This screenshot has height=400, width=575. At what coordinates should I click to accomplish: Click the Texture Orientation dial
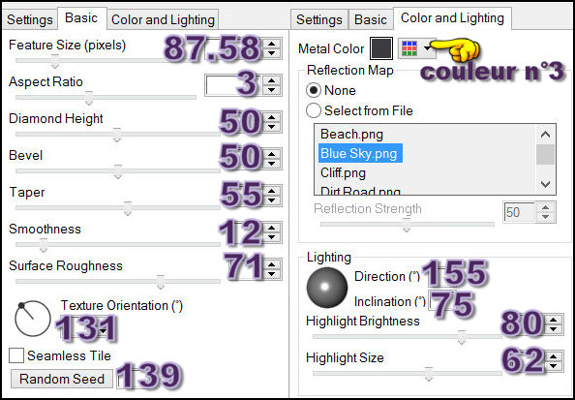coord(33,319)
